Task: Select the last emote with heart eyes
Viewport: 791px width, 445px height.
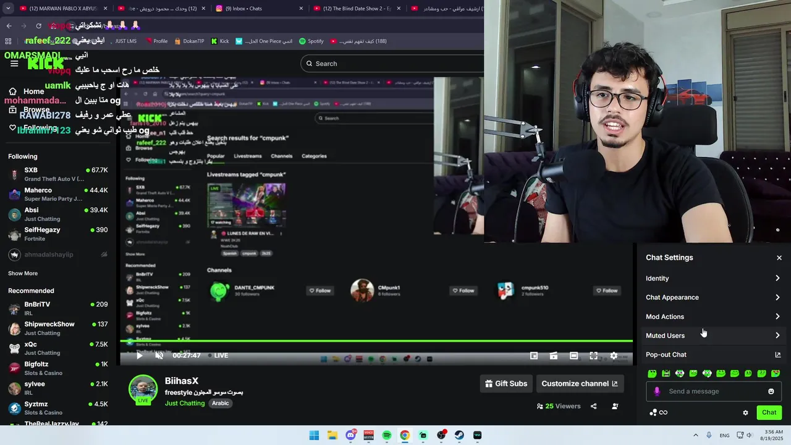Action: tap(776, 373)
